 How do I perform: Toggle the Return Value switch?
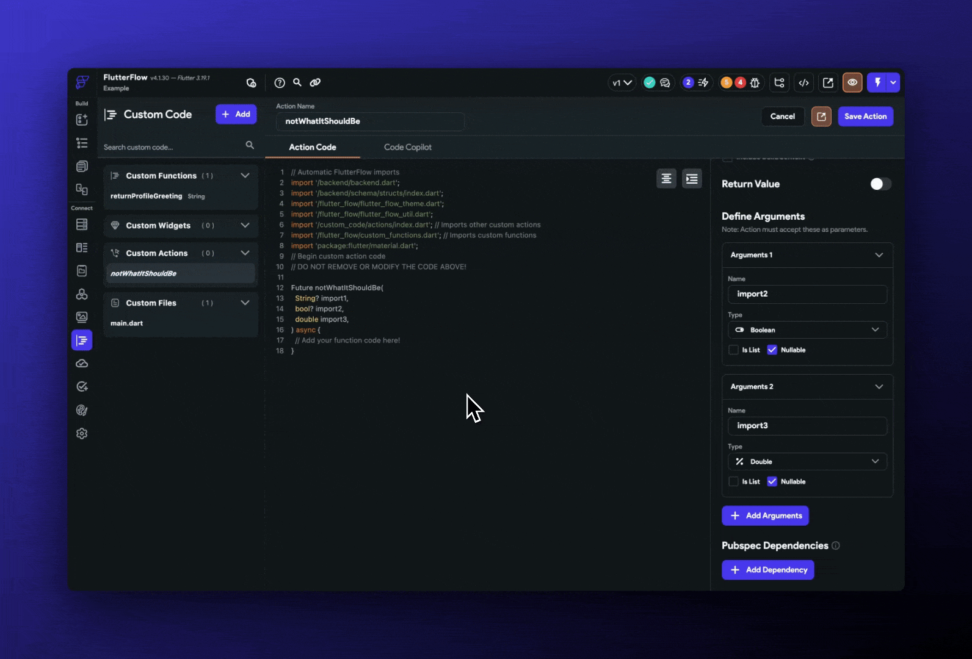click(880, 184)
